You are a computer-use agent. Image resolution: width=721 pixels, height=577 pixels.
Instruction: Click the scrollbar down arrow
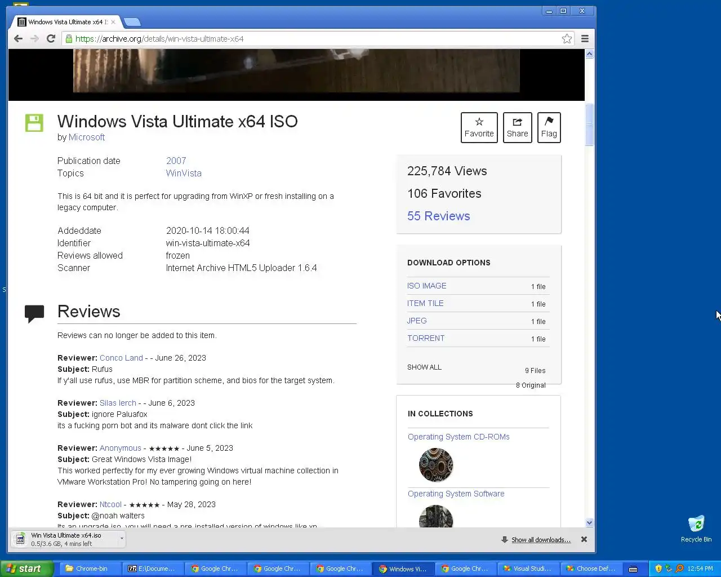(x=589, y=523)
